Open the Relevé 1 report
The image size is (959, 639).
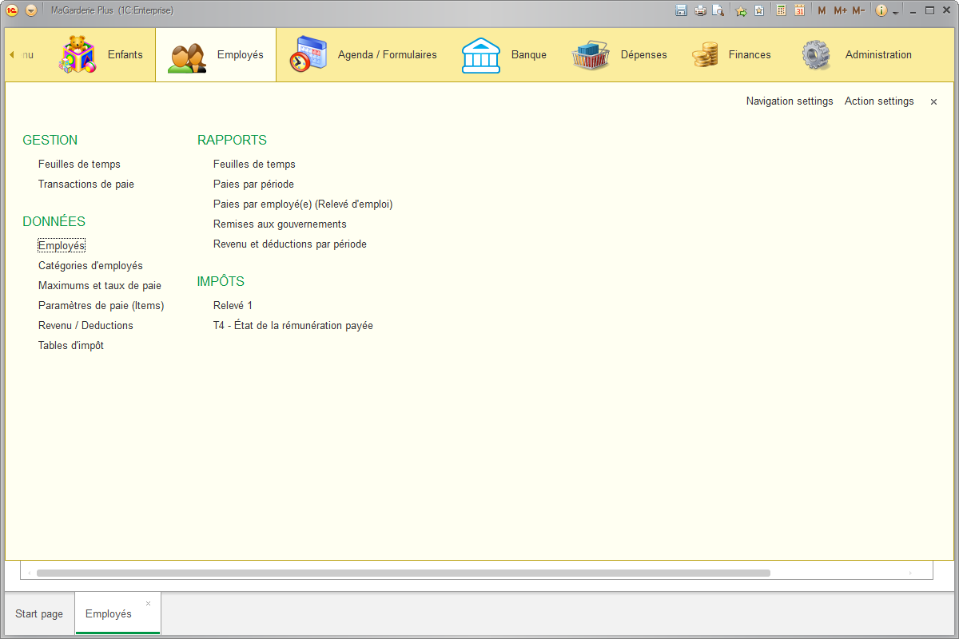pyautogui.click(x=233, y=305)
